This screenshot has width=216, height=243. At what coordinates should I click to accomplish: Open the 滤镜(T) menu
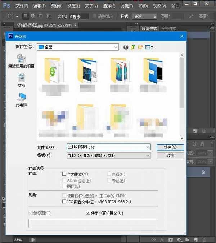click(x=126, y=6)
